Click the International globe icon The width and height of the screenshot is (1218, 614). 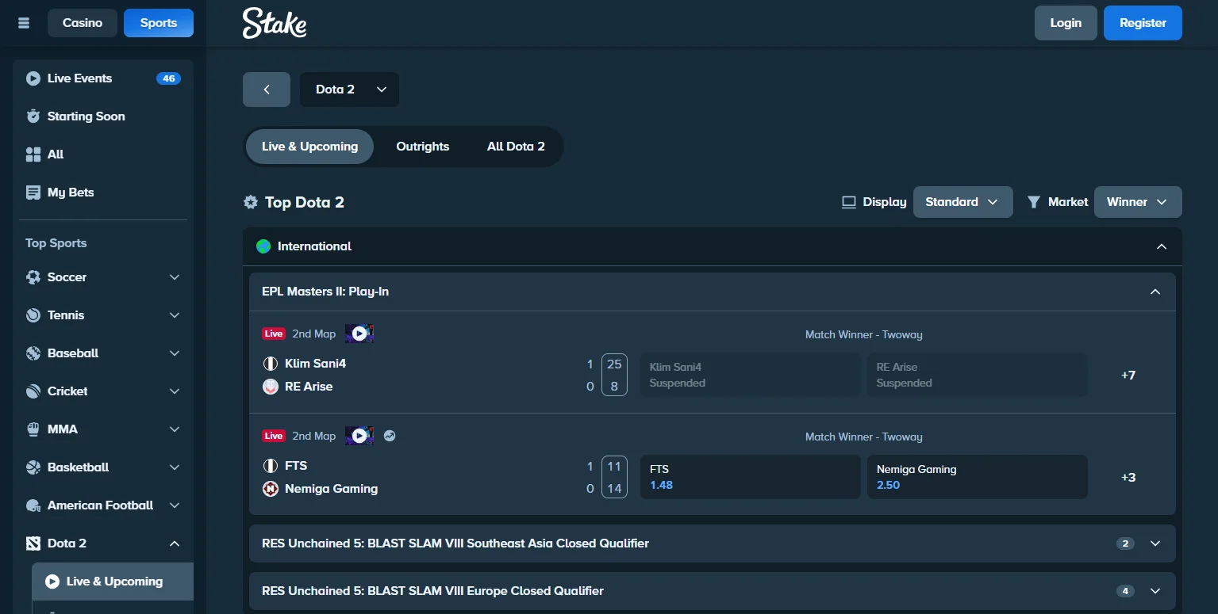263,246
